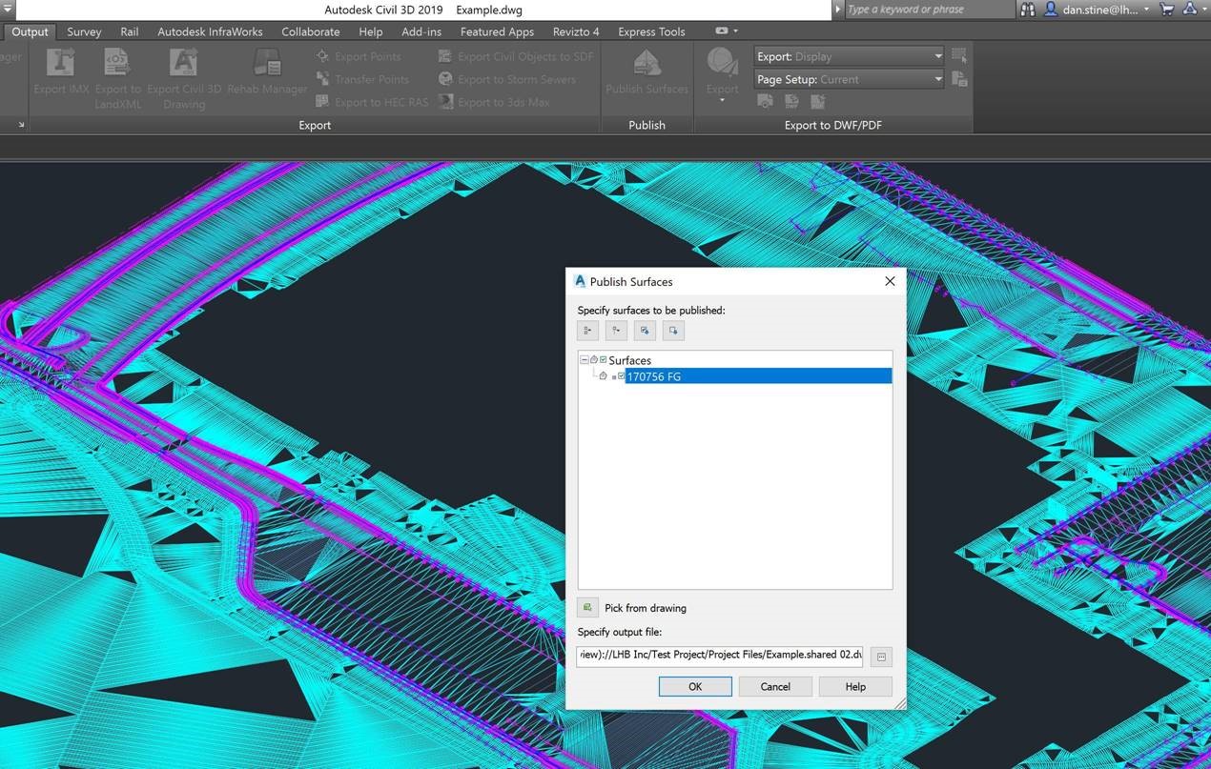Select the 170756 FG tree row

pyautogui.click(x=758, y=376)
